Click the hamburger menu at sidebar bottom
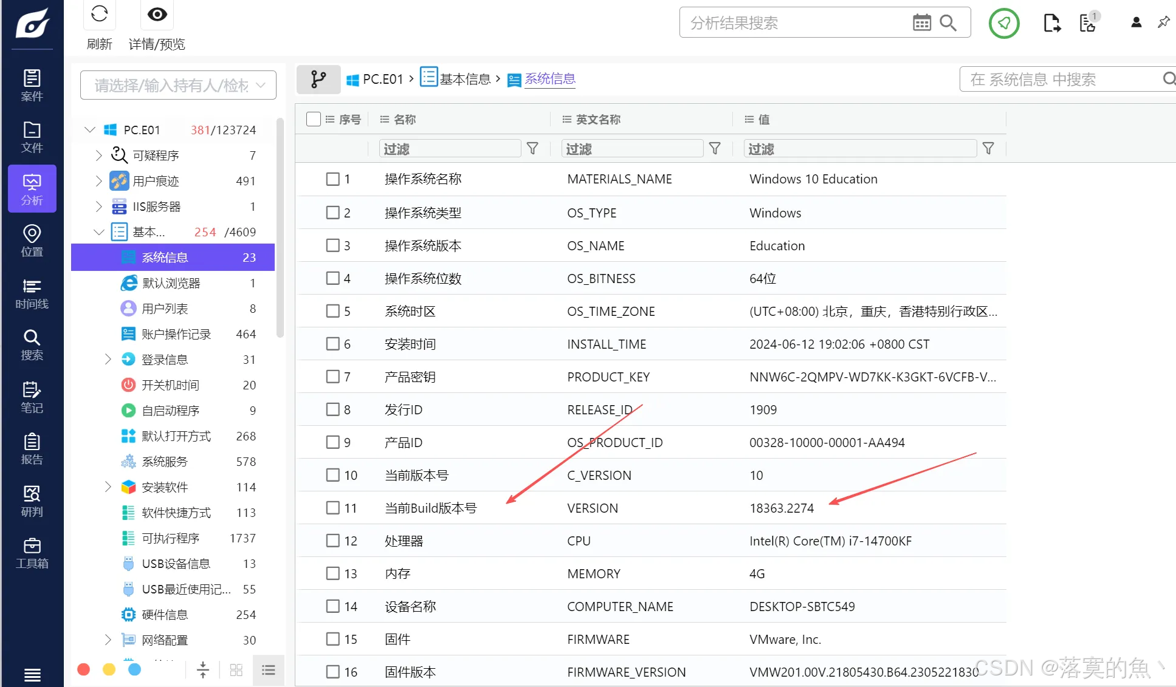Viewport: 1176px width, 687px height. point(32,674)
